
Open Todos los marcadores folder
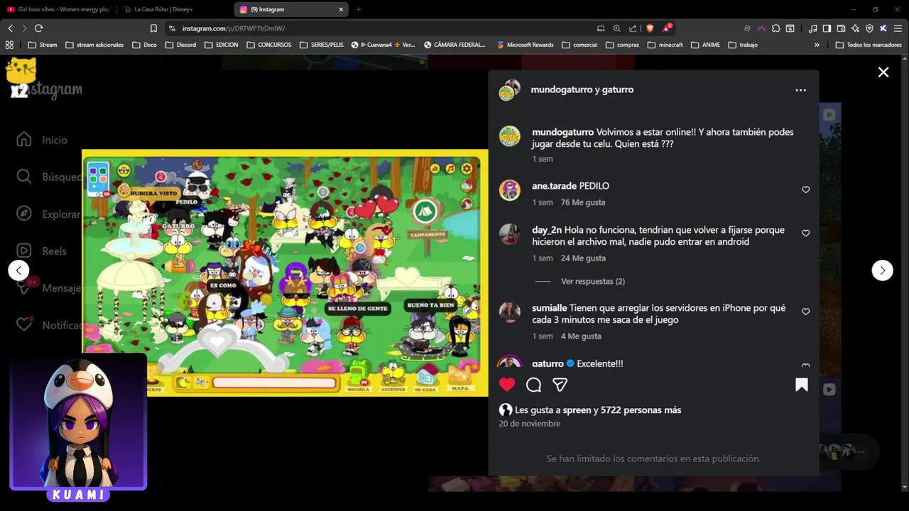pyautogui.click(x=869, y=45)
